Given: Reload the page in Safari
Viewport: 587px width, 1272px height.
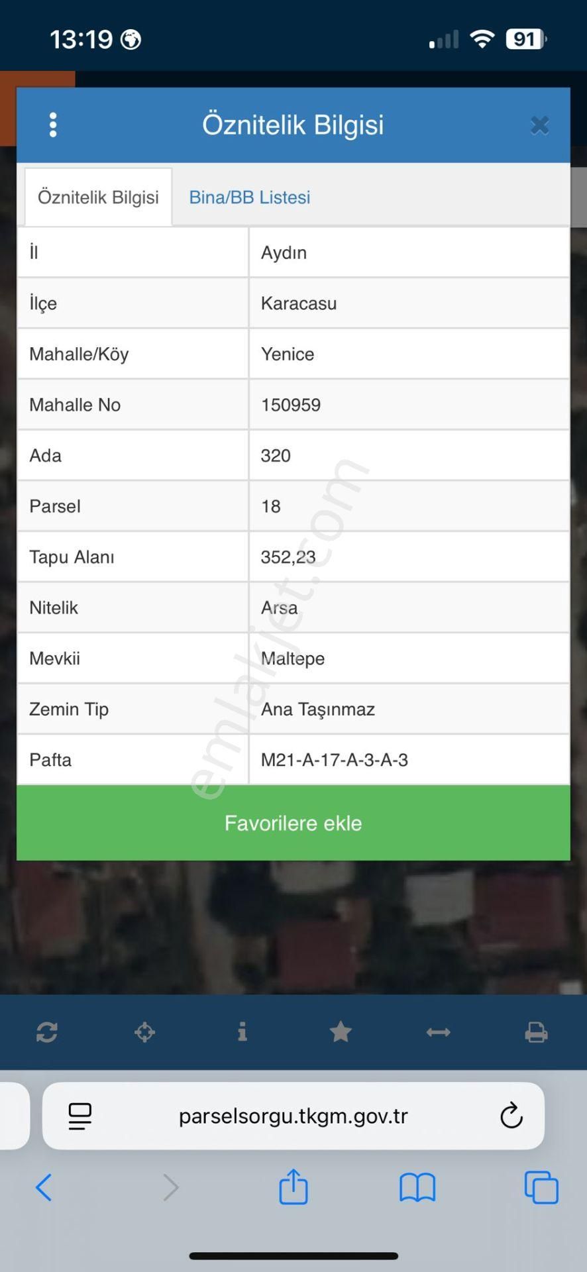Looking at the screenshot, I should (511, 1116).
